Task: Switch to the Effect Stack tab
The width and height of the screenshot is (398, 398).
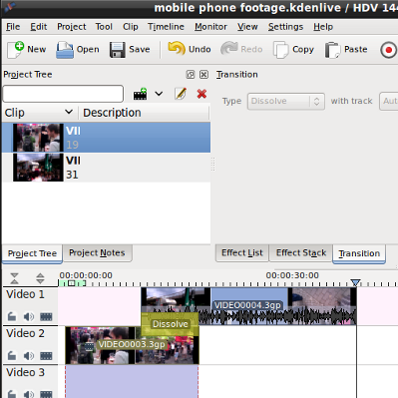Action: 301,253
